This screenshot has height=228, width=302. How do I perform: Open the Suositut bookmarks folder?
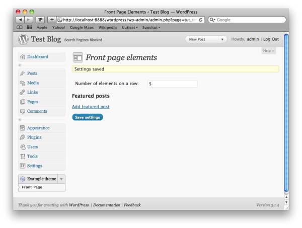(152, 28)
